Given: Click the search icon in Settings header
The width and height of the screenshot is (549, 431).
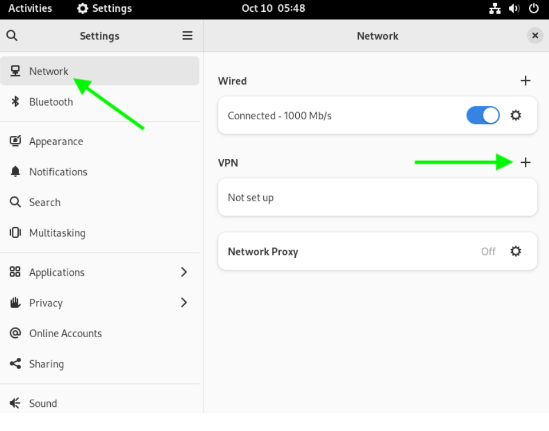Looking at the screenshot, I should coord(12,36).
